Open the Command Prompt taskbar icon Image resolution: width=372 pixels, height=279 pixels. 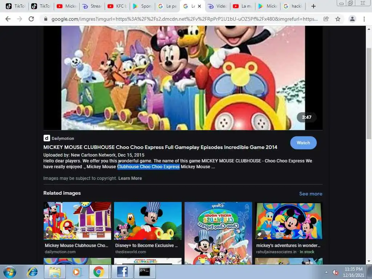coord(145,272)
